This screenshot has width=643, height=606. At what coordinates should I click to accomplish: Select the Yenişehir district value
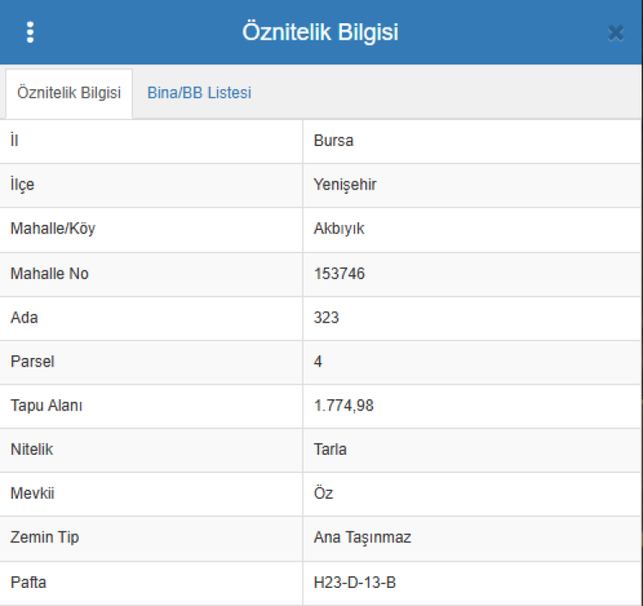345,185
